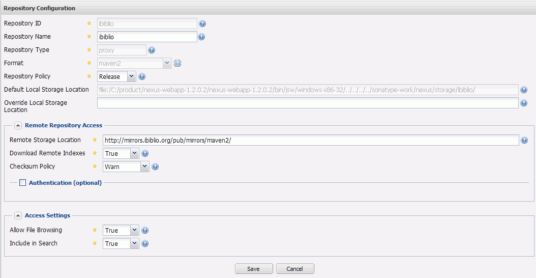Viewport: 536px width, 278px height.
Task: Click help icon next to Repository ID
Action: (202, 23)
